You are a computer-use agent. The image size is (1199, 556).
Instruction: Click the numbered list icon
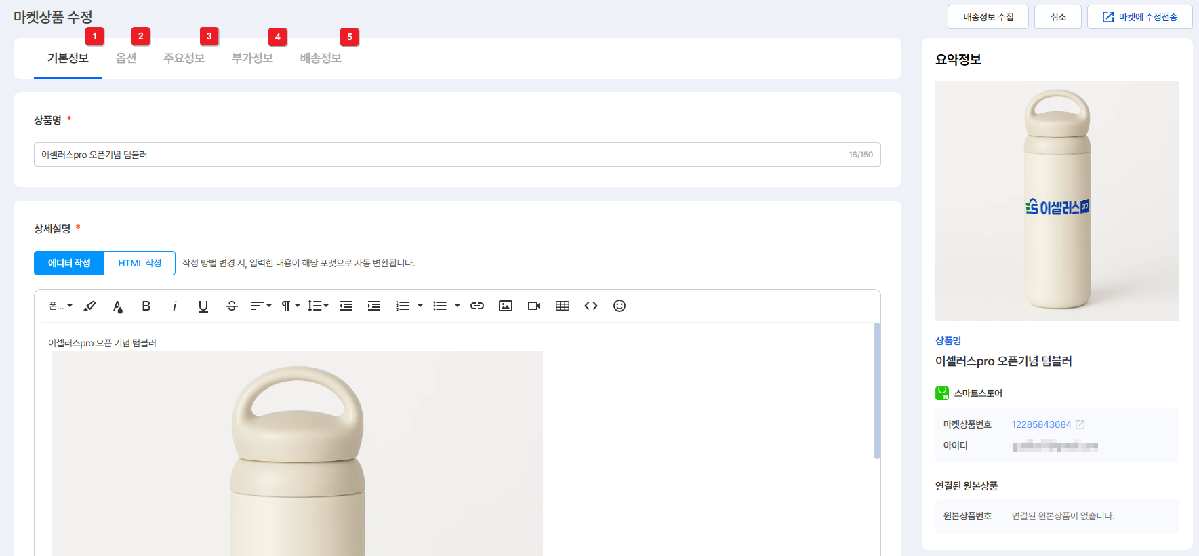[403, 306]
